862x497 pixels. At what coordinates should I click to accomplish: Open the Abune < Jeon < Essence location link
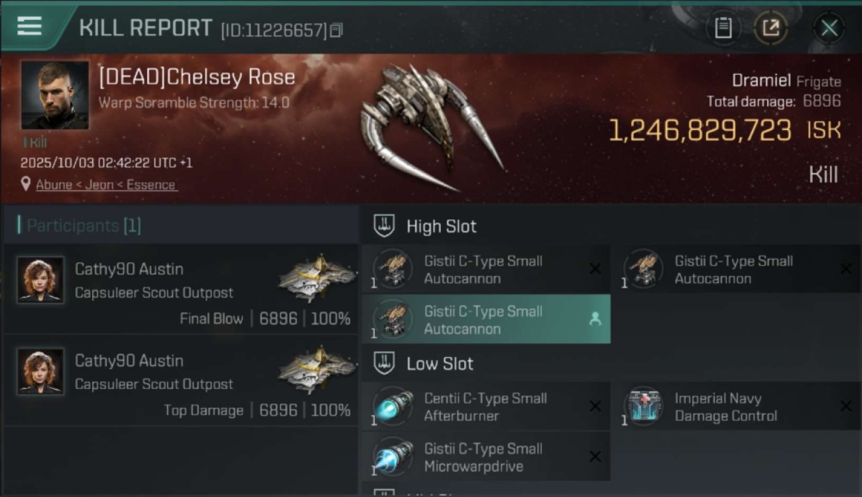coord(106,185)
